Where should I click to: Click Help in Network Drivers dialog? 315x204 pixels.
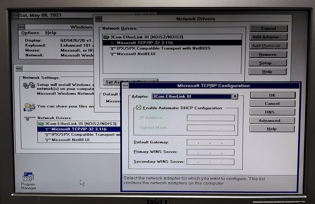(267, 71)
